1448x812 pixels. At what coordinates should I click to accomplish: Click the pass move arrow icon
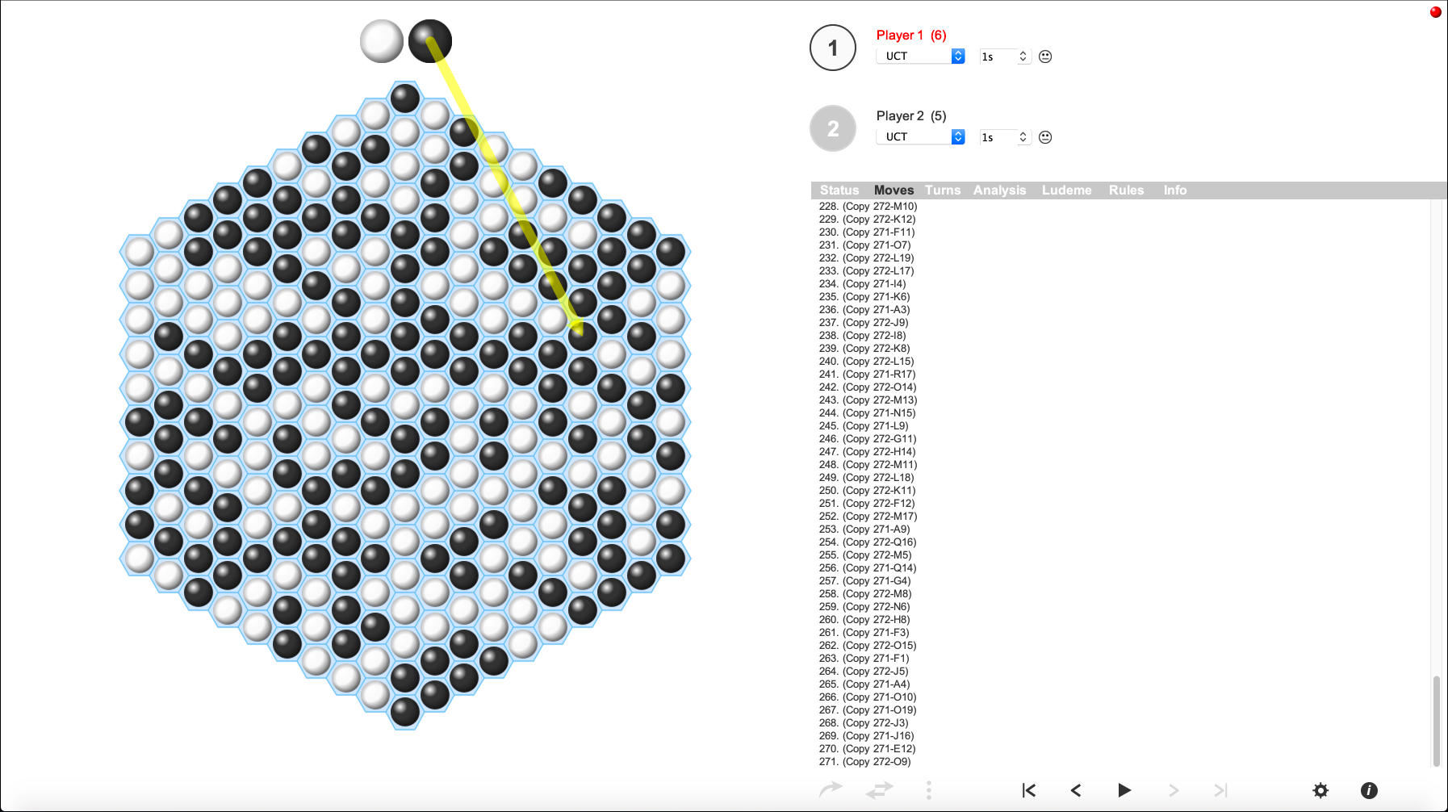point(831,789)
